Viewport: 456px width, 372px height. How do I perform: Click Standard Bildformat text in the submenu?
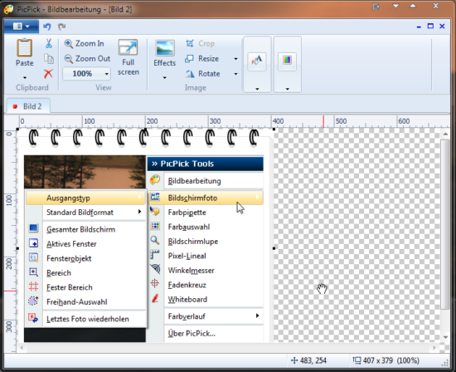[x=80, y=213]
